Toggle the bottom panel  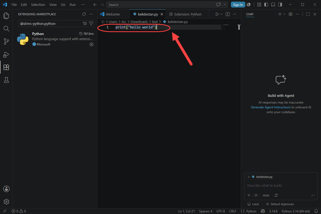coord(273,5)
